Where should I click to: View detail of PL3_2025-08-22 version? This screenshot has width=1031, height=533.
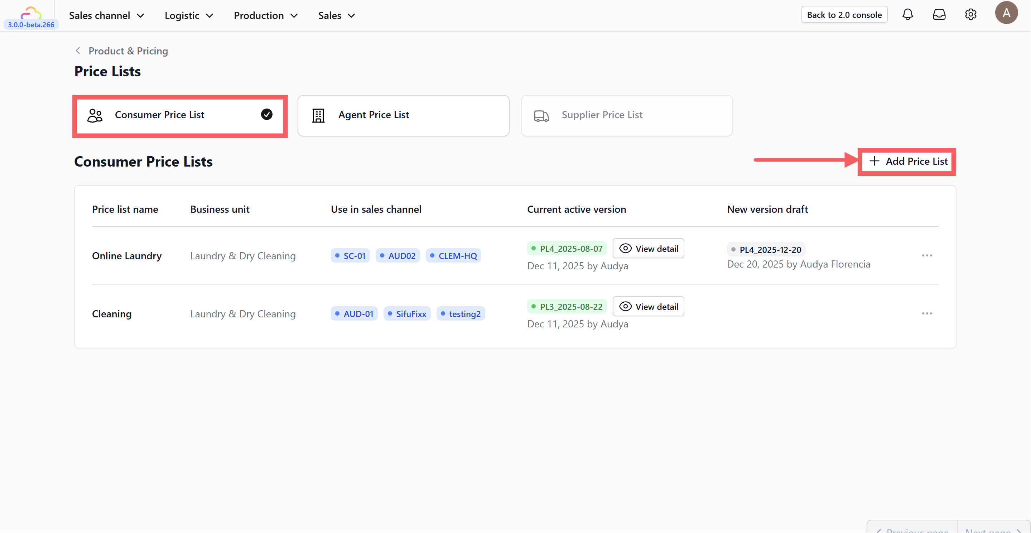coord(648,307)
